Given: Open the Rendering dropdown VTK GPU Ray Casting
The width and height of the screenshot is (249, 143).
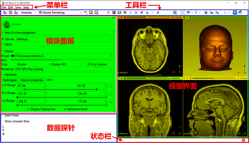Looking at the screenshot, I should [64, 69].
